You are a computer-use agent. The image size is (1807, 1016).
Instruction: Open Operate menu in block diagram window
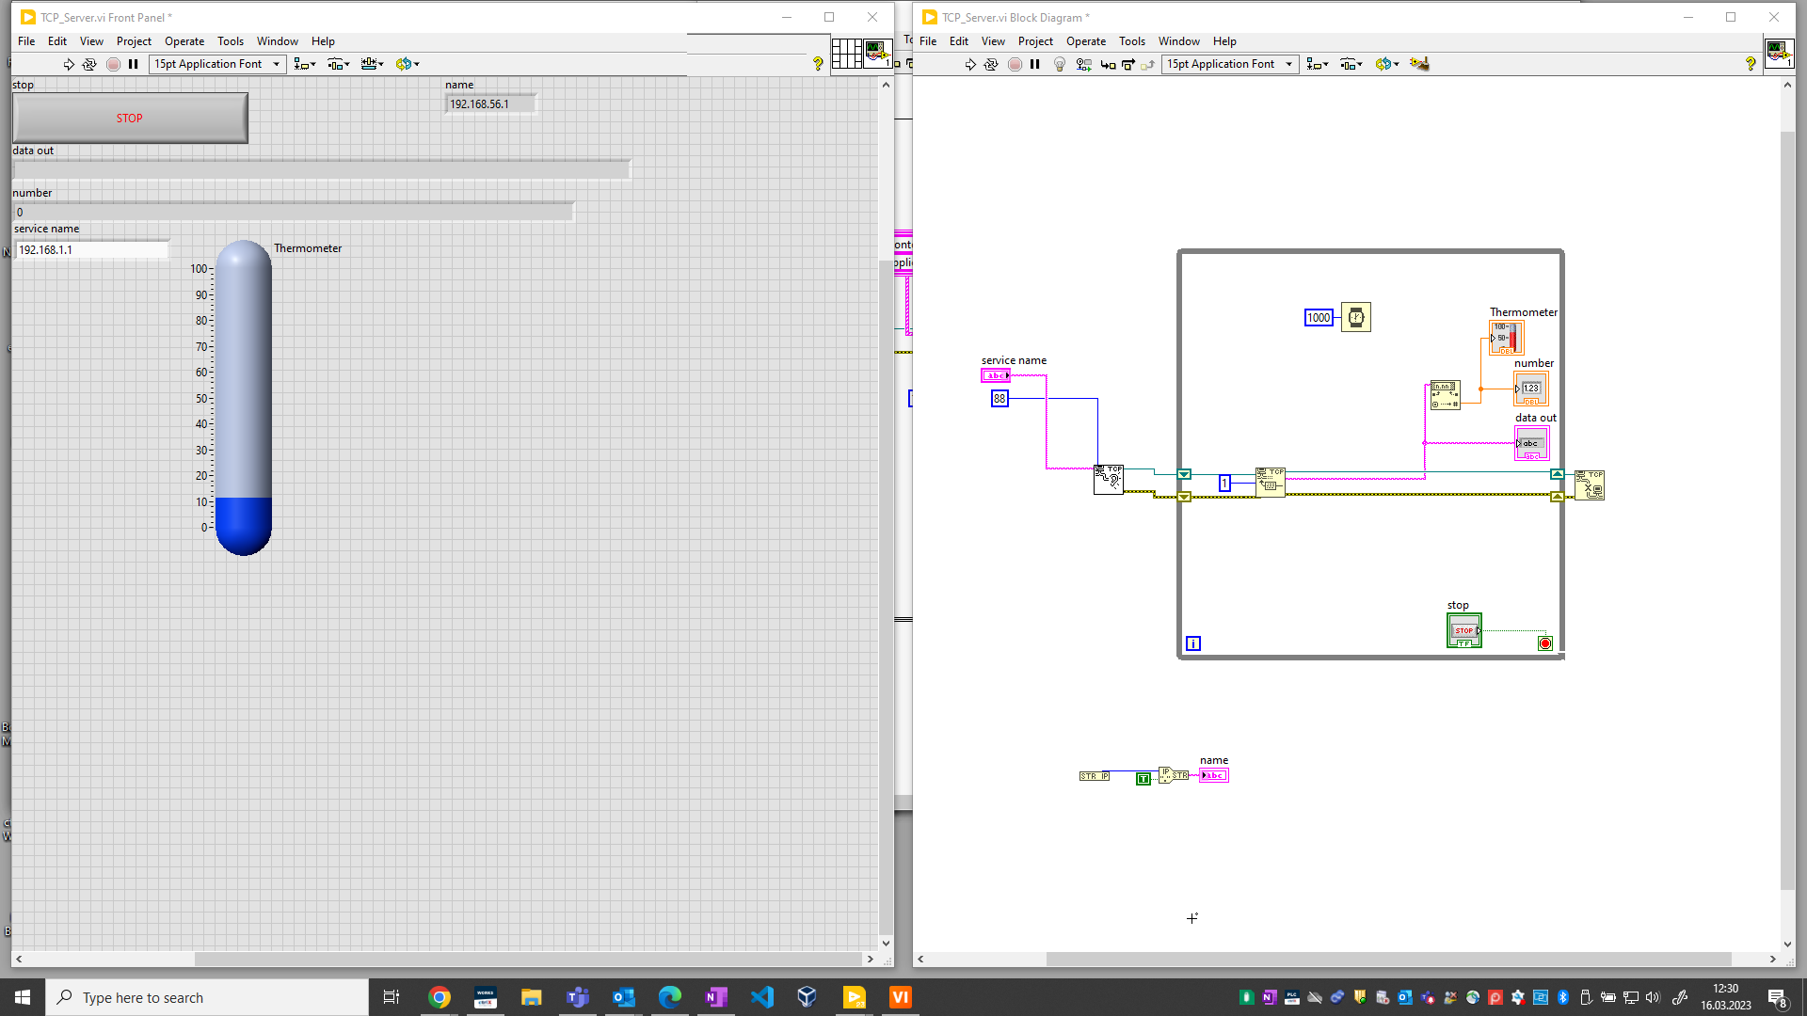1085,41
